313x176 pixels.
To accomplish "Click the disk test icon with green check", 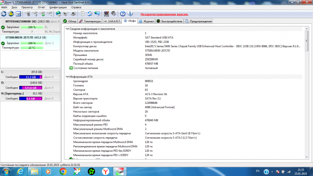I will click(42, 14).
